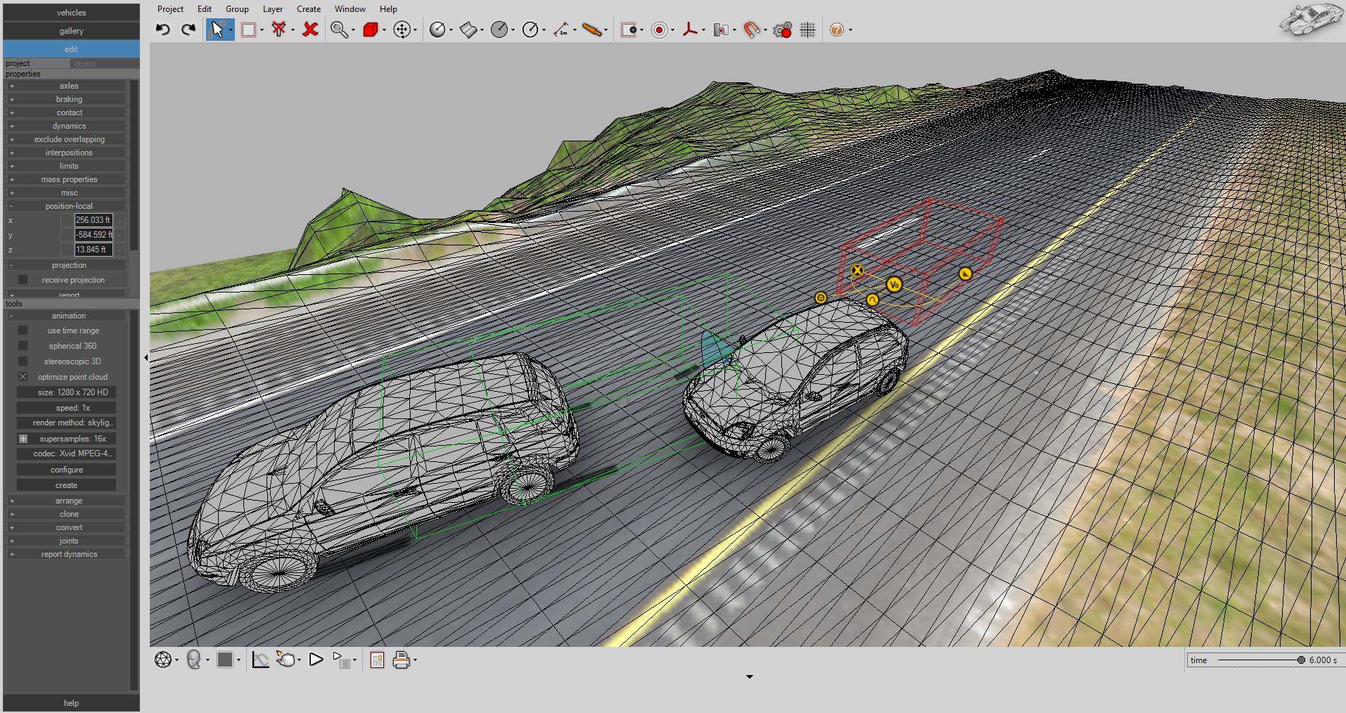Open the gears with red dot settings icon
This screenshot has width=1346, height=713.
pos(783,30)
